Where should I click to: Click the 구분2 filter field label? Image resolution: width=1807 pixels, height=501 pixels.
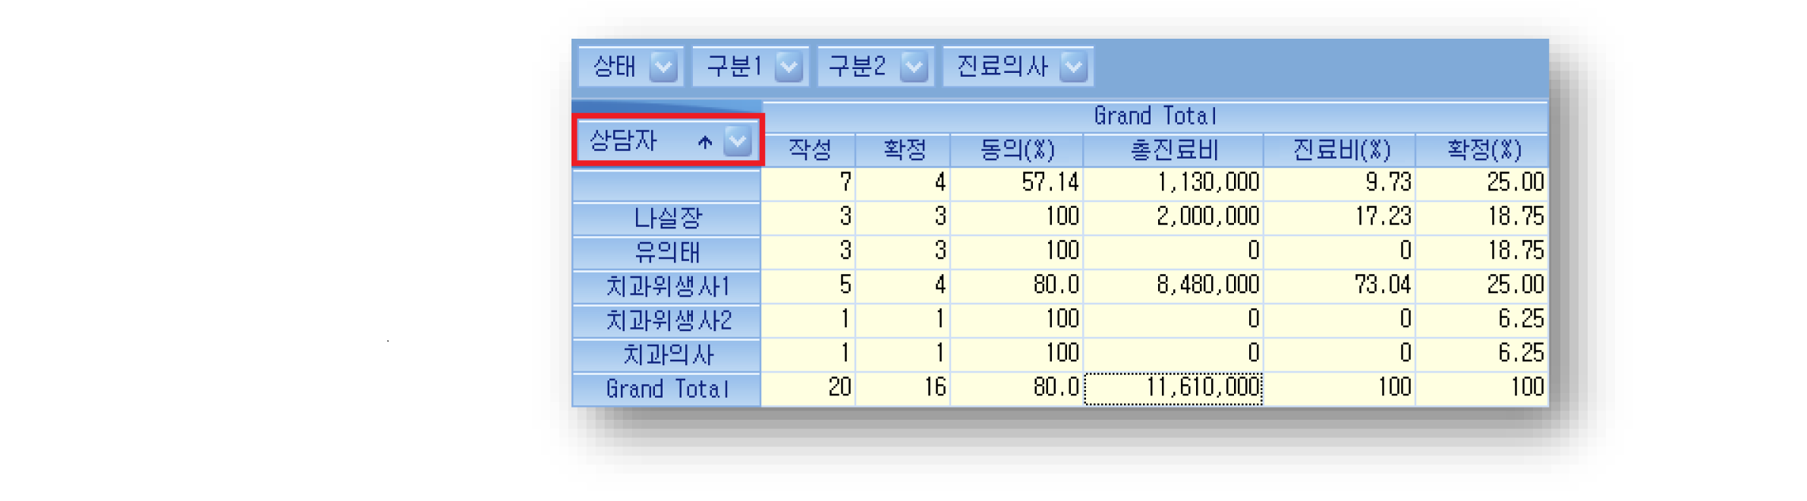(x=858, y=67)
